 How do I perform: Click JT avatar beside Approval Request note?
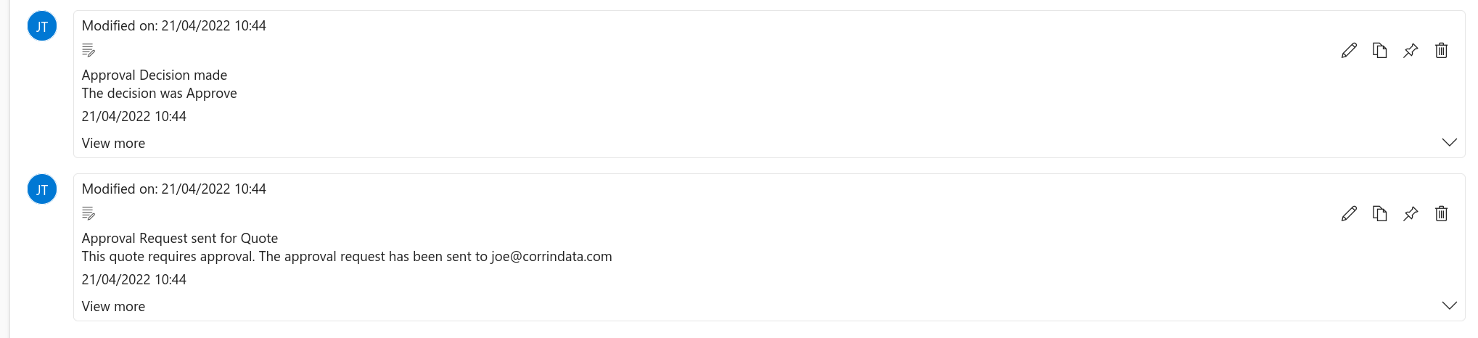tap(42, 190)
